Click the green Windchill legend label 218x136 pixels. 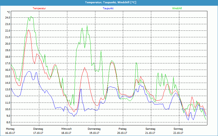(177, 8)
